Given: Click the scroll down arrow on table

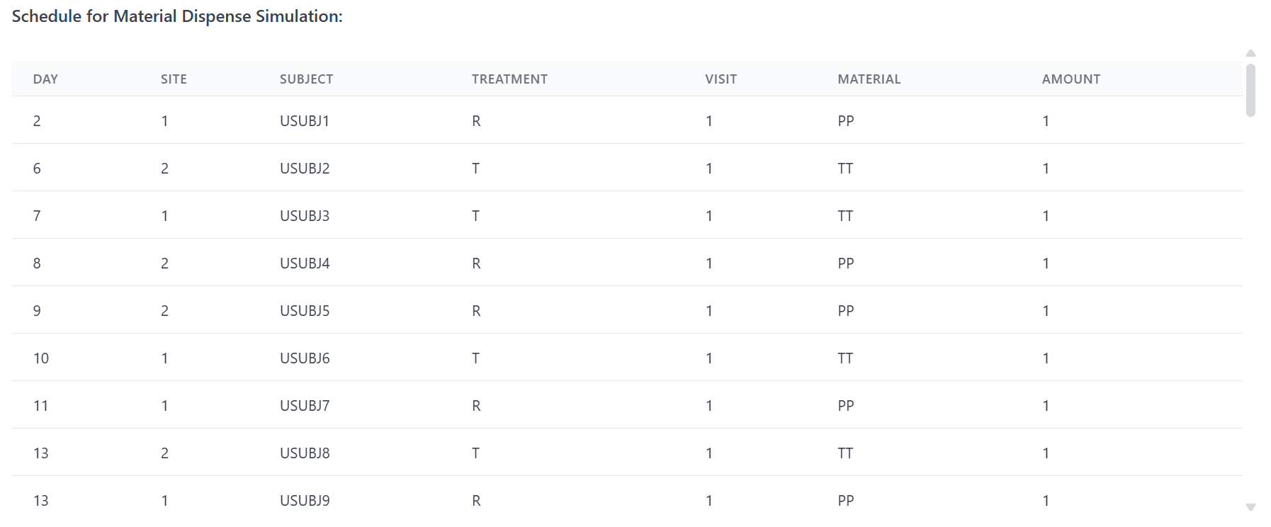Looking at the screenshot, I should point(1250,506).
